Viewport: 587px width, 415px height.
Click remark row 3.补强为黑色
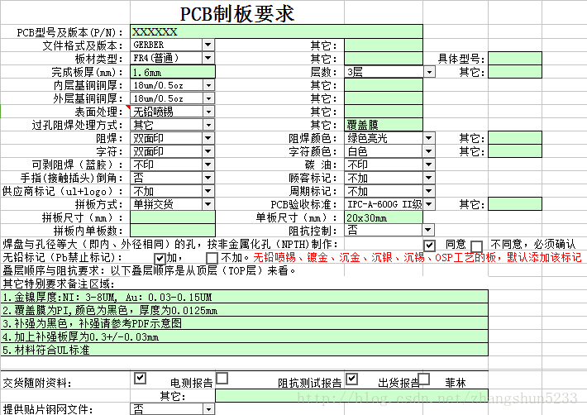245,323
